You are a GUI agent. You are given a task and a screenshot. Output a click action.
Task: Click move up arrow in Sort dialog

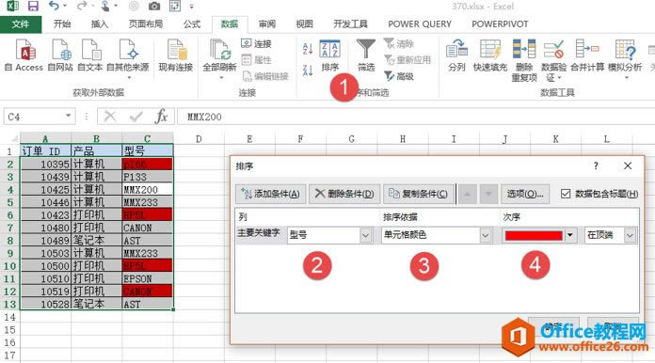click(x=468, y=194)
